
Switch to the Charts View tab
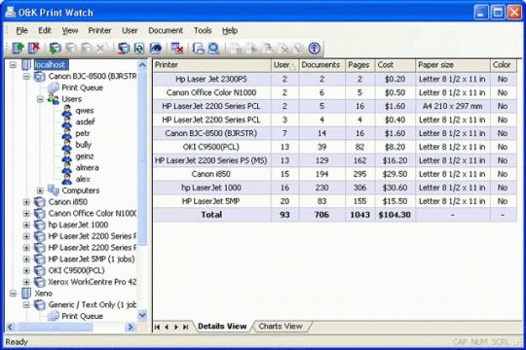coord(281,327)
